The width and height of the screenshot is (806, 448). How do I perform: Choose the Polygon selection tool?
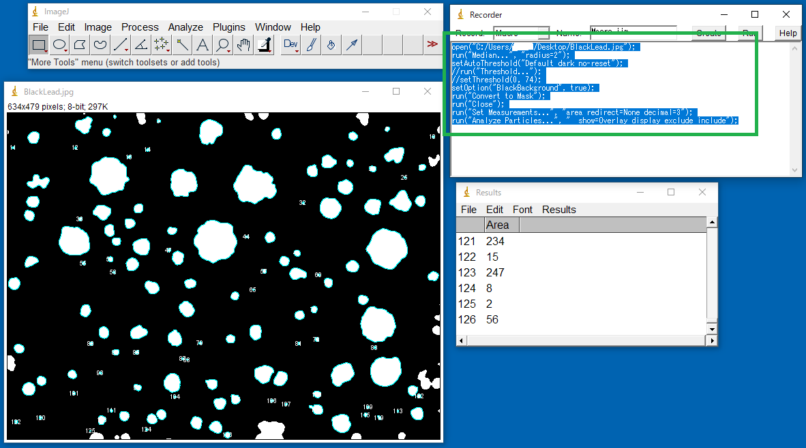pyautogui.click(x=80, y=45)
